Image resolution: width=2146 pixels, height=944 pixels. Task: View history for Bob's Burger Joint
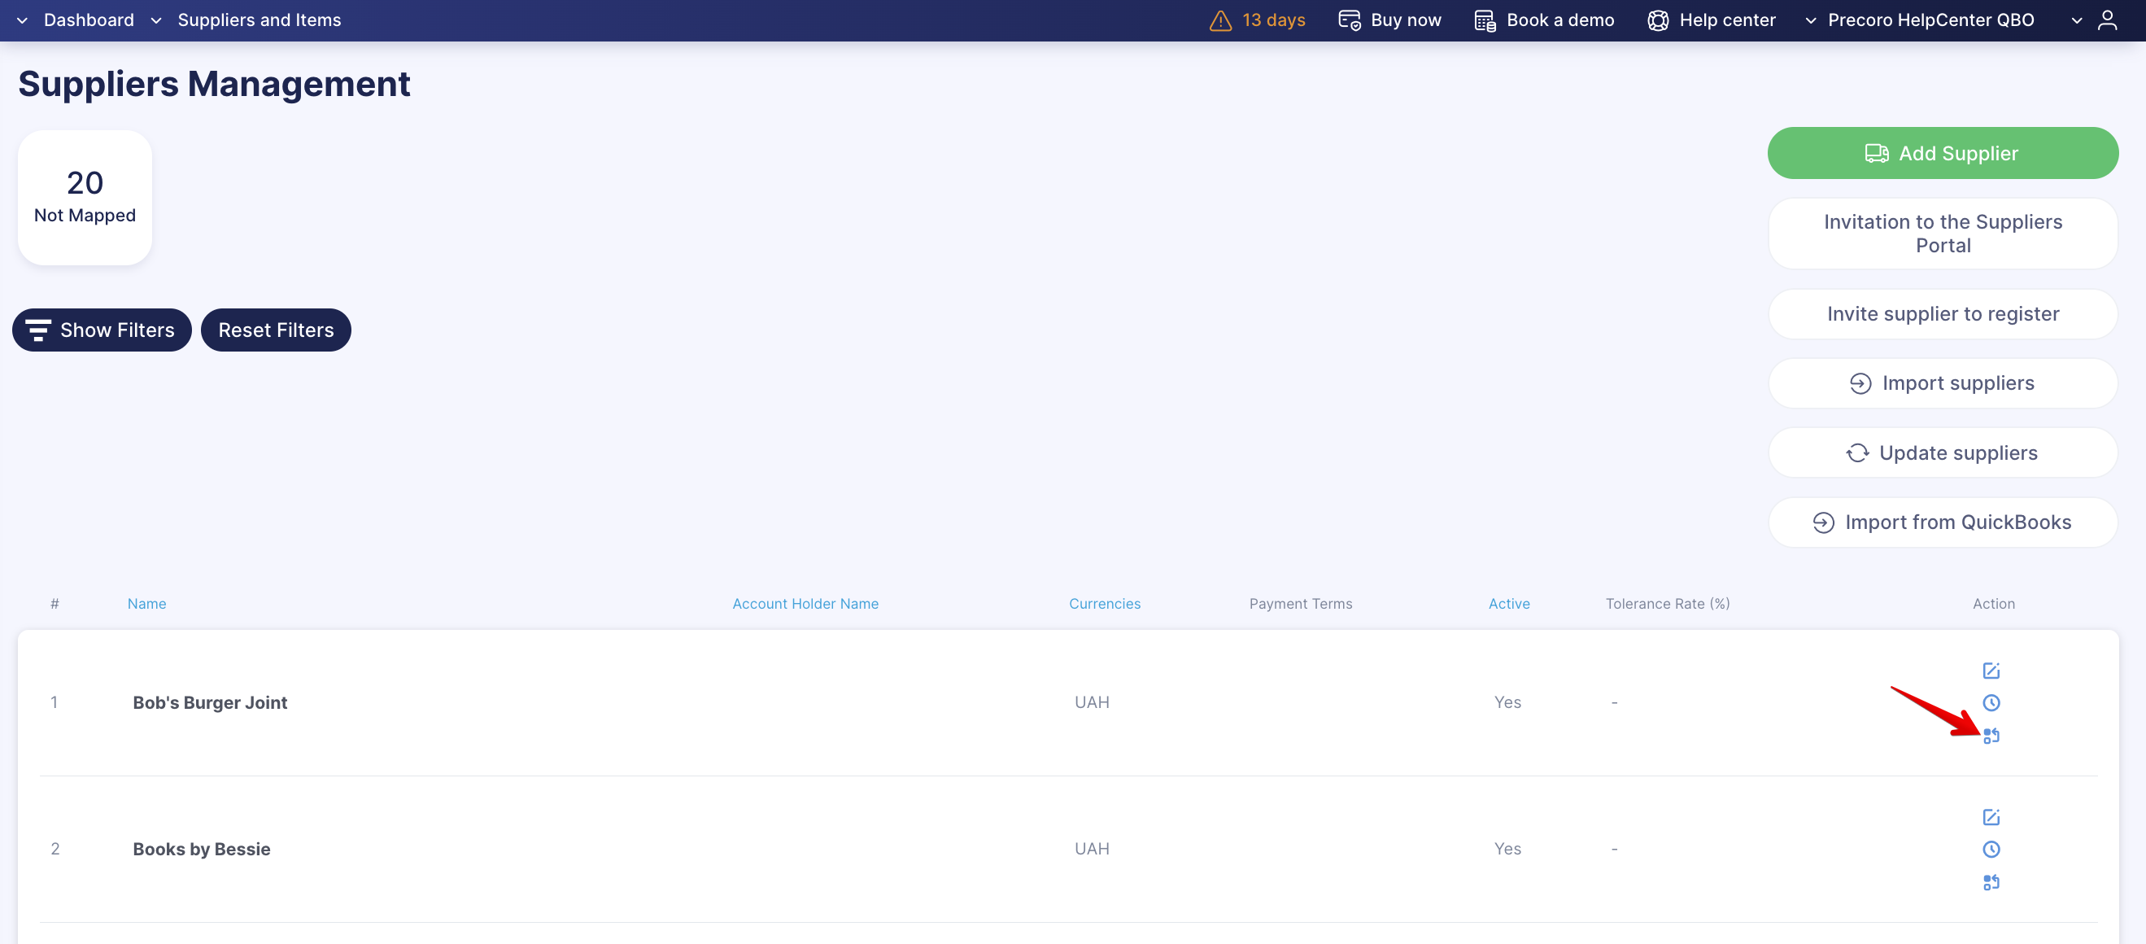coord(1991,703)
